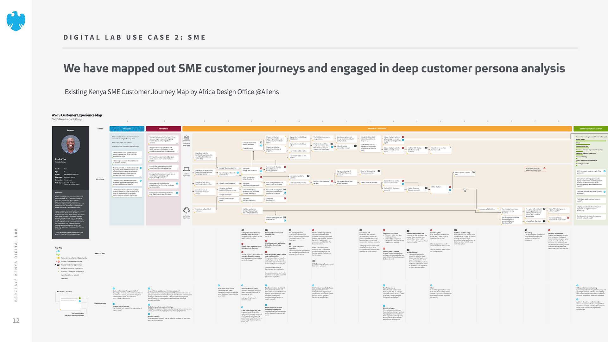Image resolution: width=608 pixels, height=342 pixels.
Task: Click the icon above Holistic Offering
Action: click(x=149, y=314)
